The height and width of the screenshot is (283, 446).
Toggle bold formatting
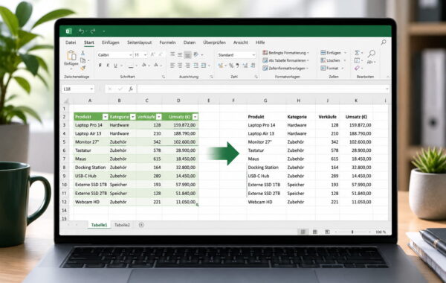(x=100, y=66)
